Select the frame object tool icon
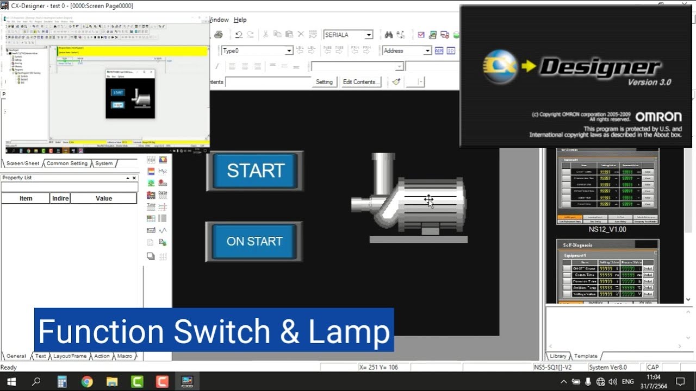696x391 pixels. tap(151, 256)
